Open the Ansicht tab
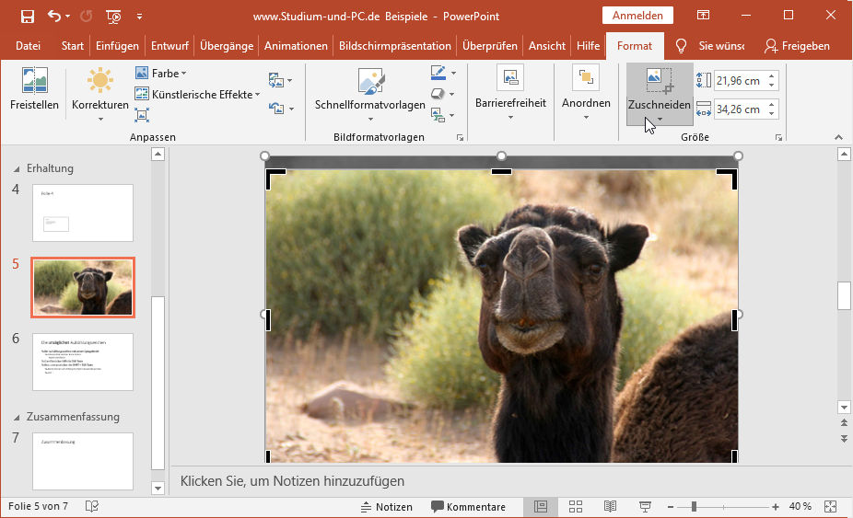The width and height of the screenshot is (853, 518). pos(547,46)
